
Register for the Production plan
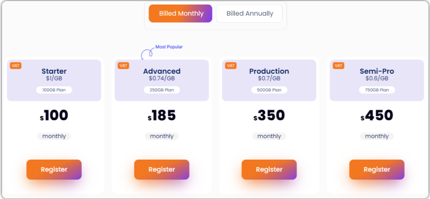pos(269,170)
